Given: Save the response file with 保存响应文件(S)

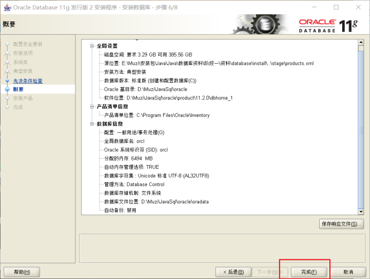Looking at the screenshot, I should coord(342,224).
